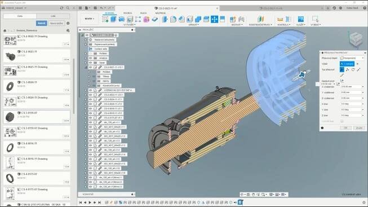The width and height of the screenshot is (368, 207).
Task: Open the Přesunout objekt dropdown
Action: pos(352,58)
